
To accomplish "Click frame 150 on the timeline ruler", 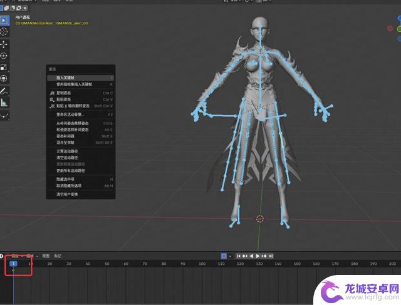I will click(297, 264).
